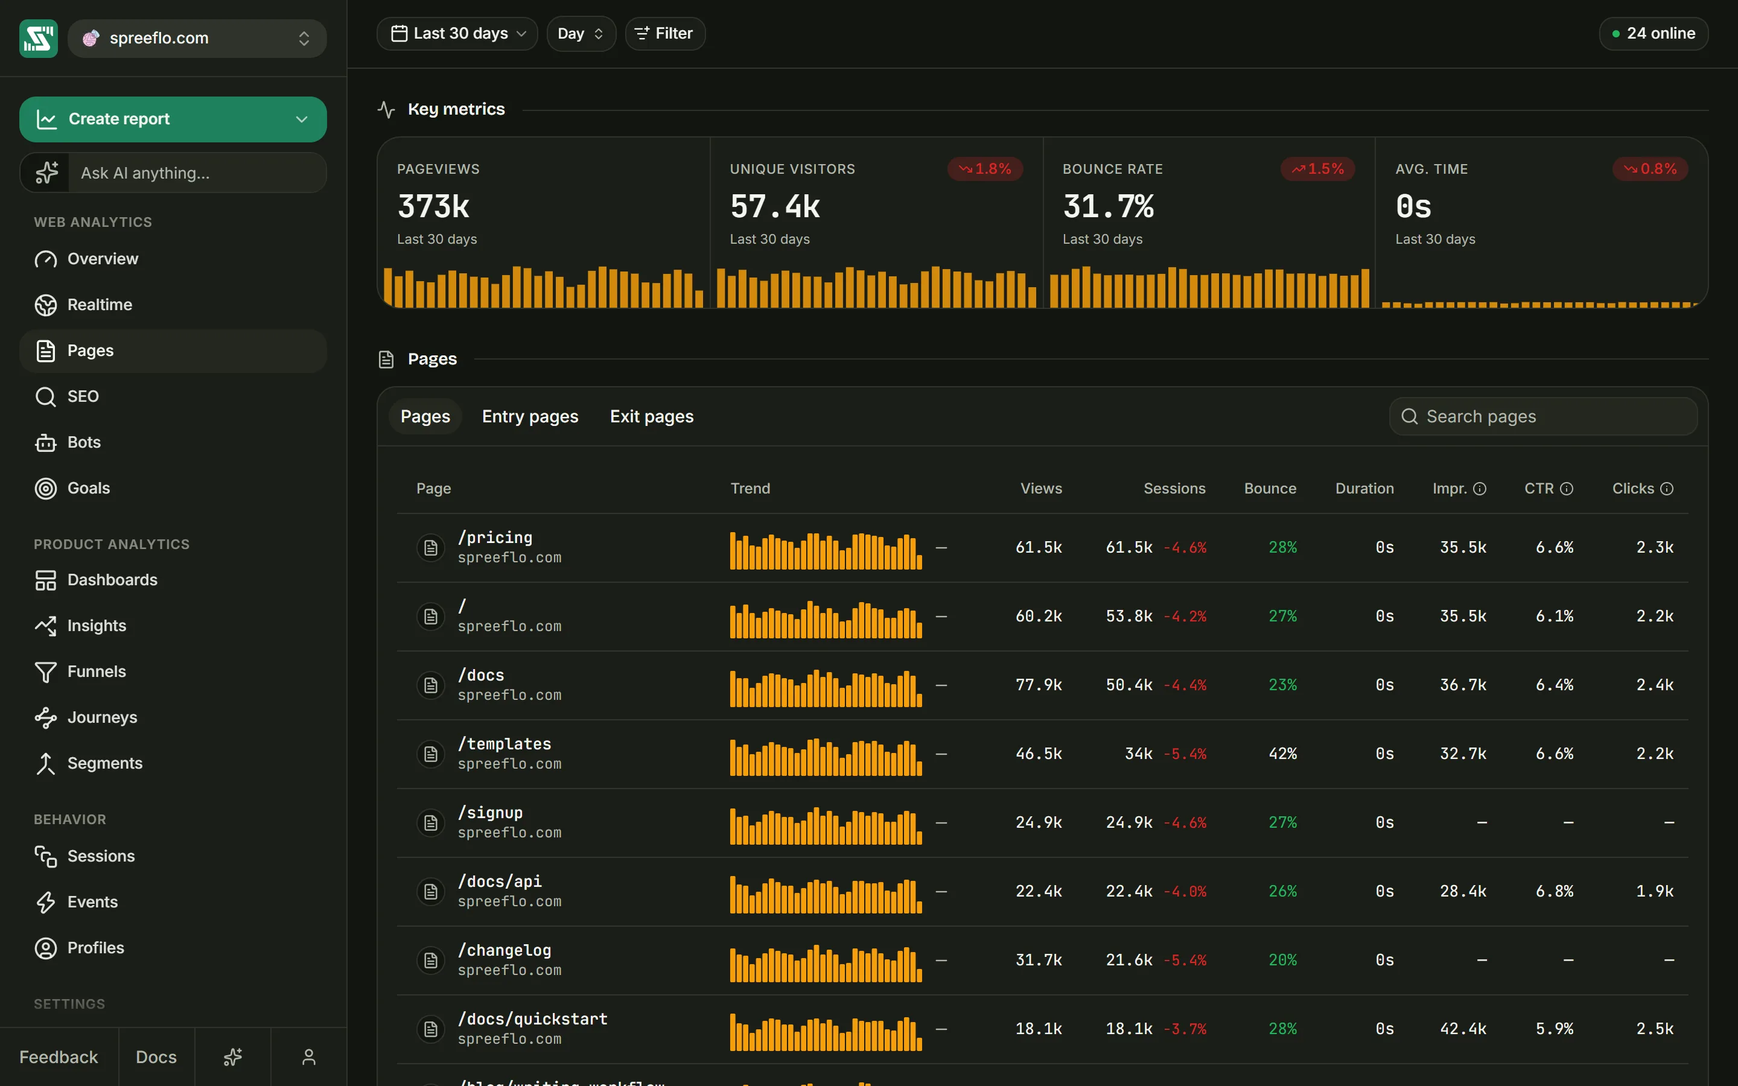
Task: Open the Dashboards layout icon
Action: 46,580
